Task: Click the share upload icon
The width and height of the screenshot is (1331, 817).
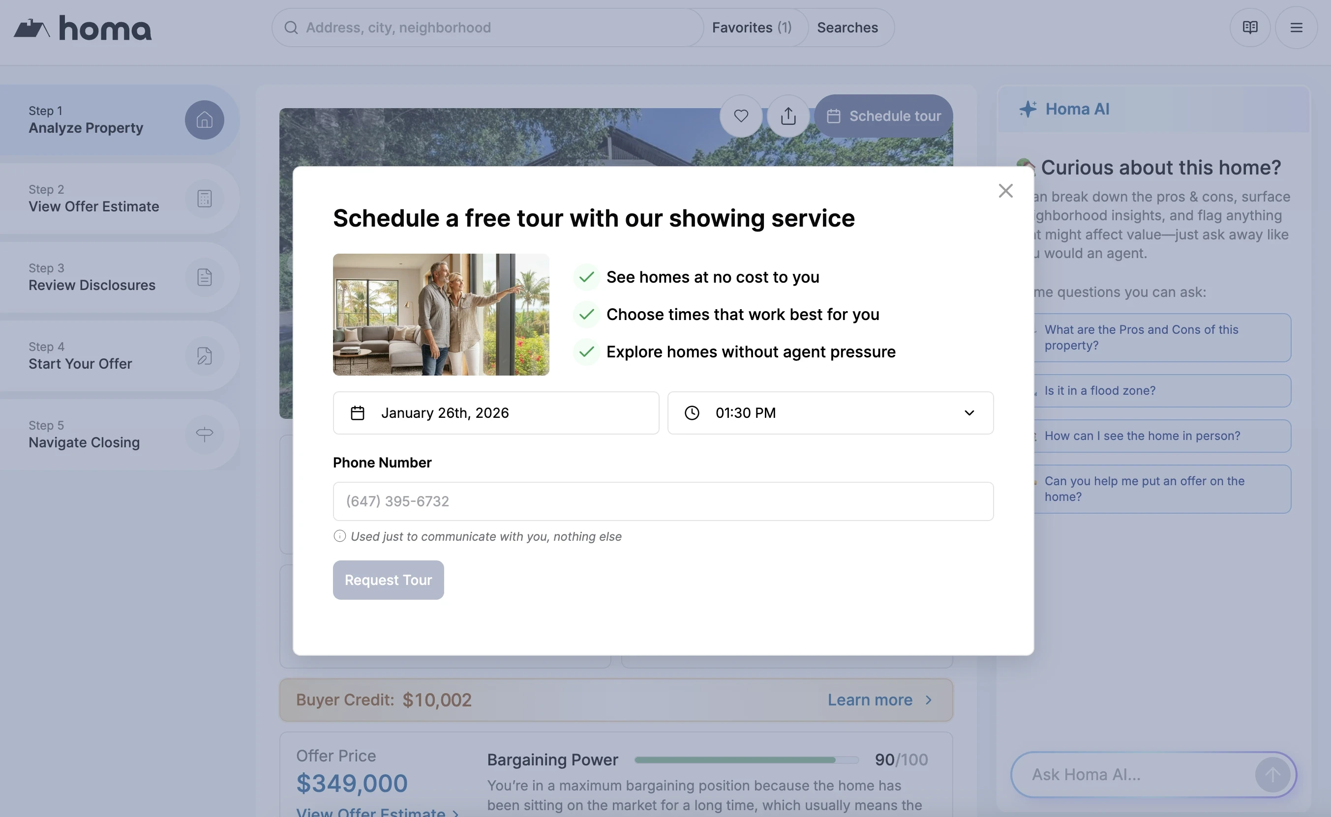Action: point(788,116)
